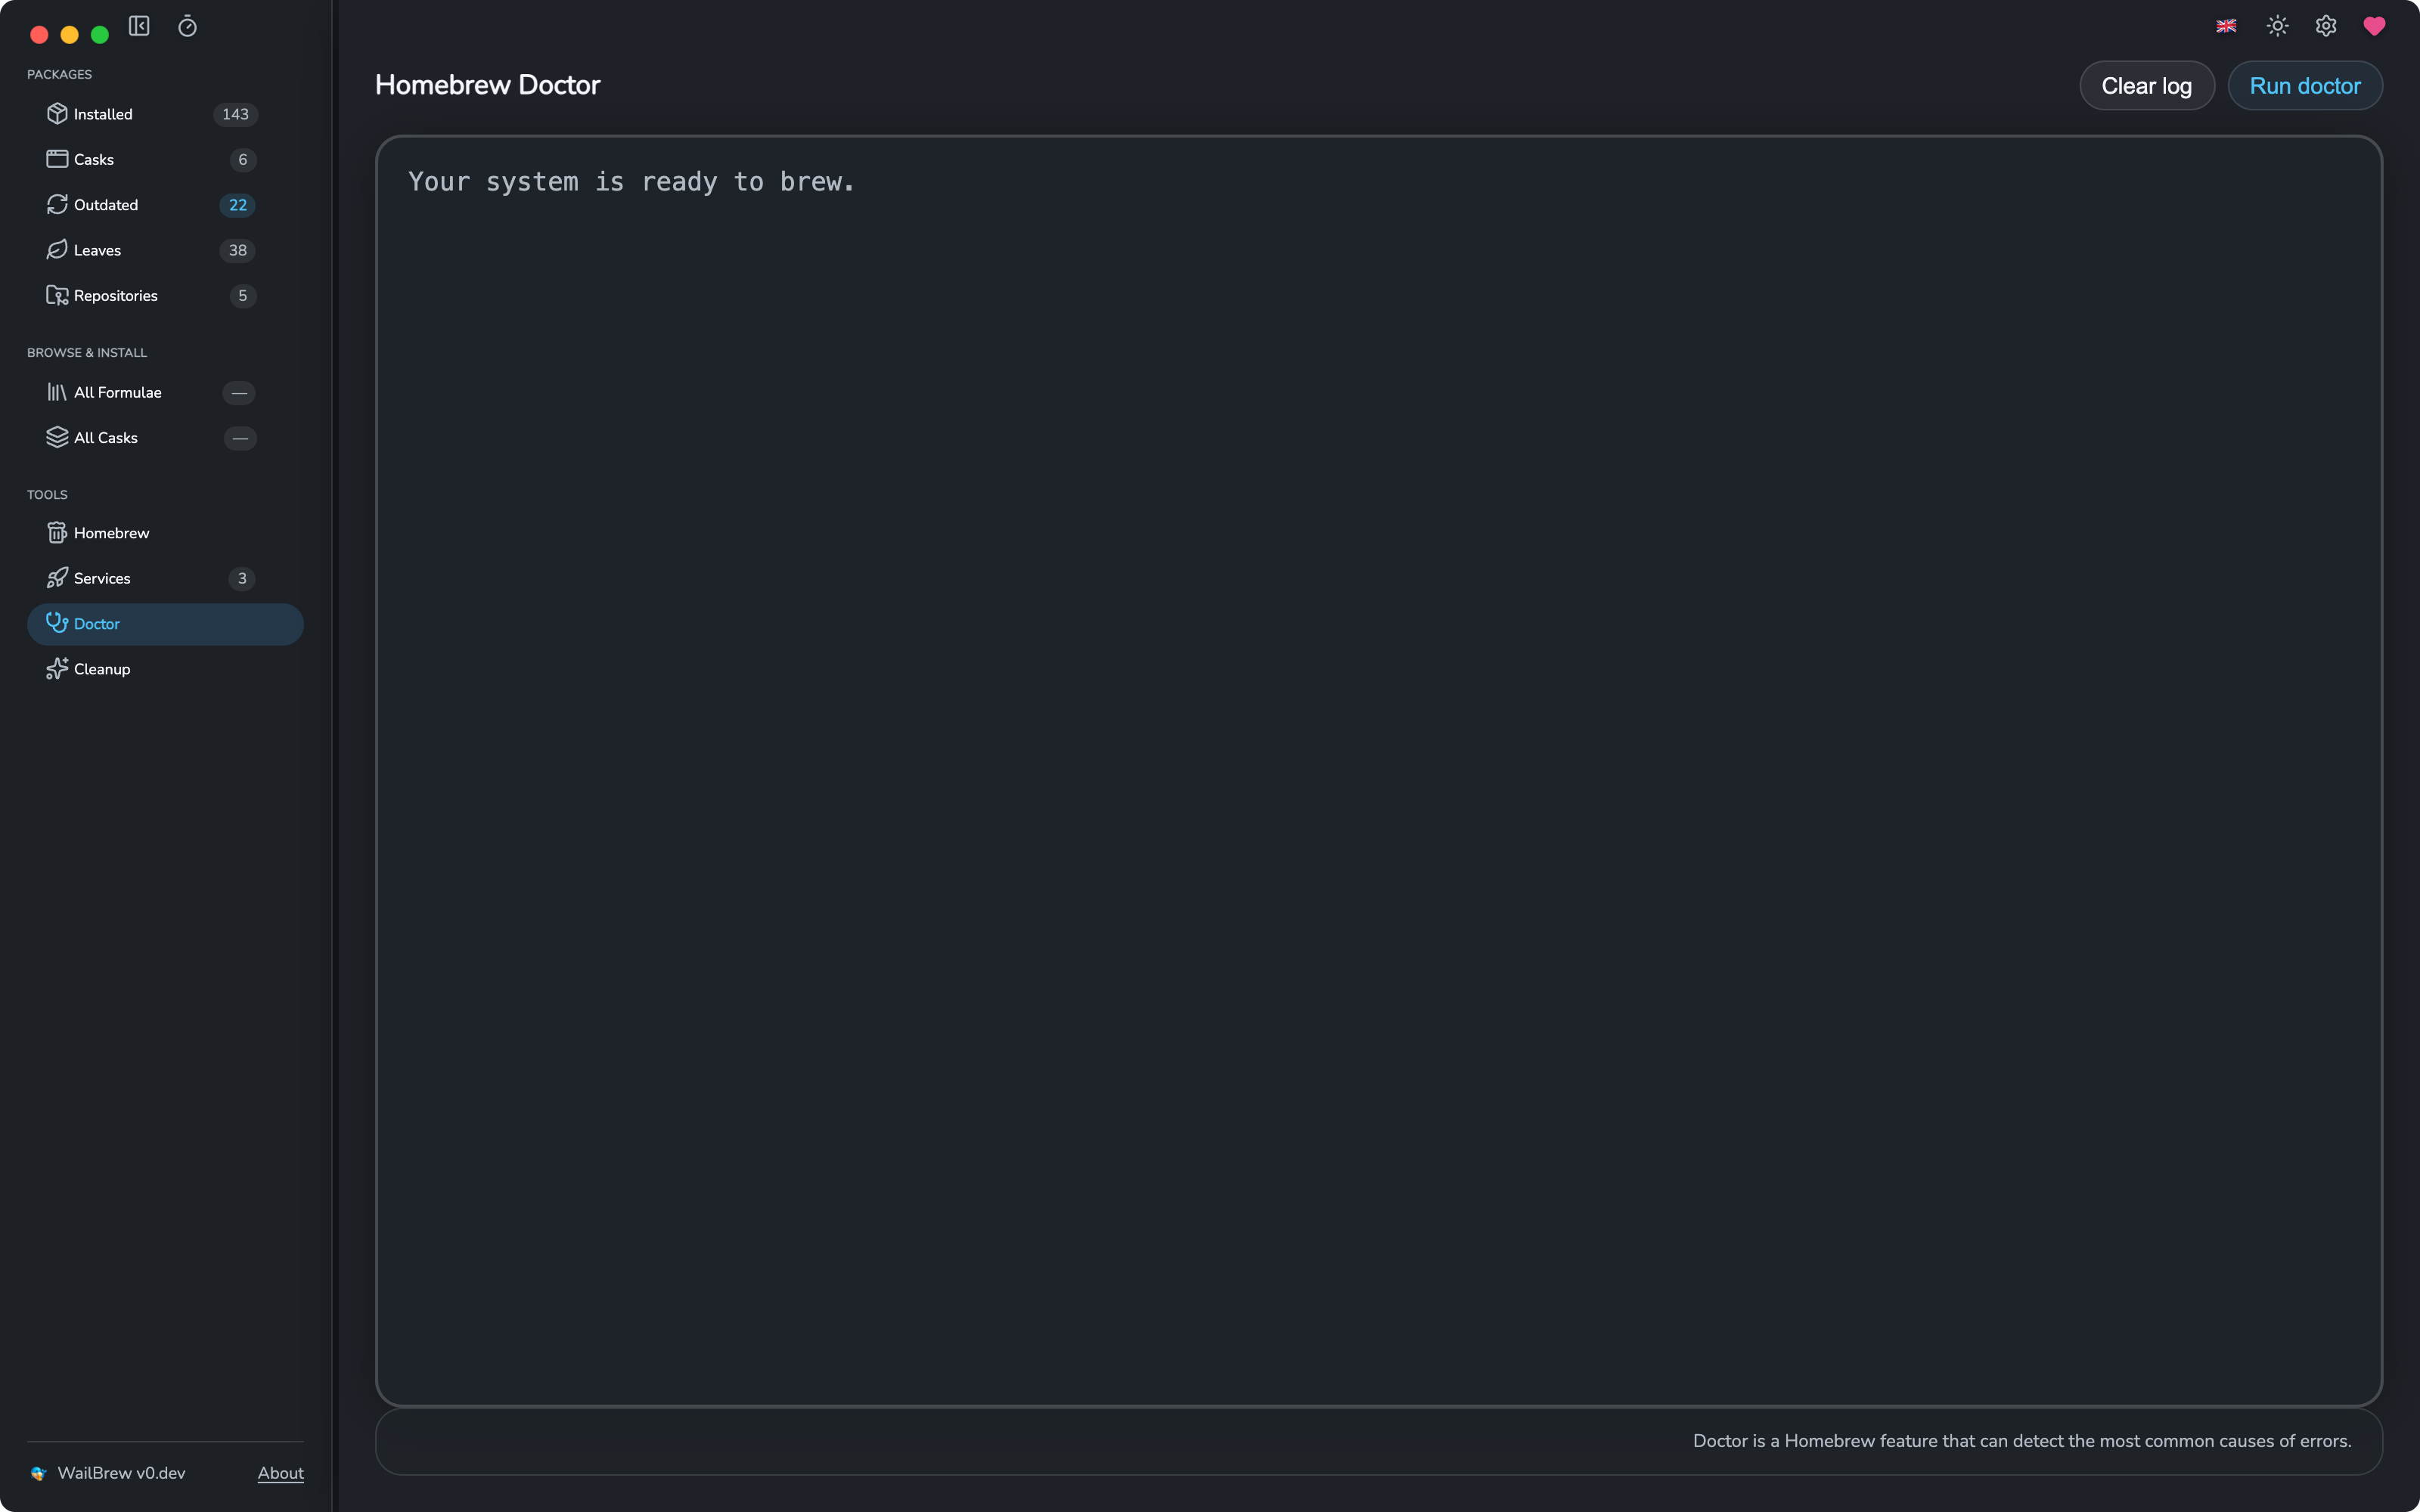The width and height of the screenshot is (2420, 1512).
Task: Open Services tool page
Action: 165,578
